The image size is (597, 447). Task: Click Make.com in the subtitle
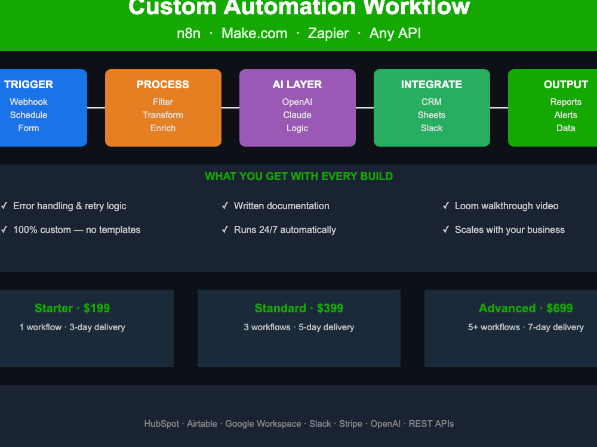pyautogui.click(x=254, y=33)
